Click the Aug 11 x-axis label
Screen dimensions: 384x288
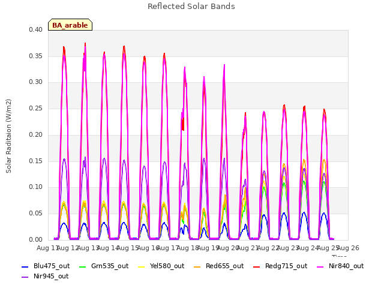pyautogui.click(x=47, y=248)
